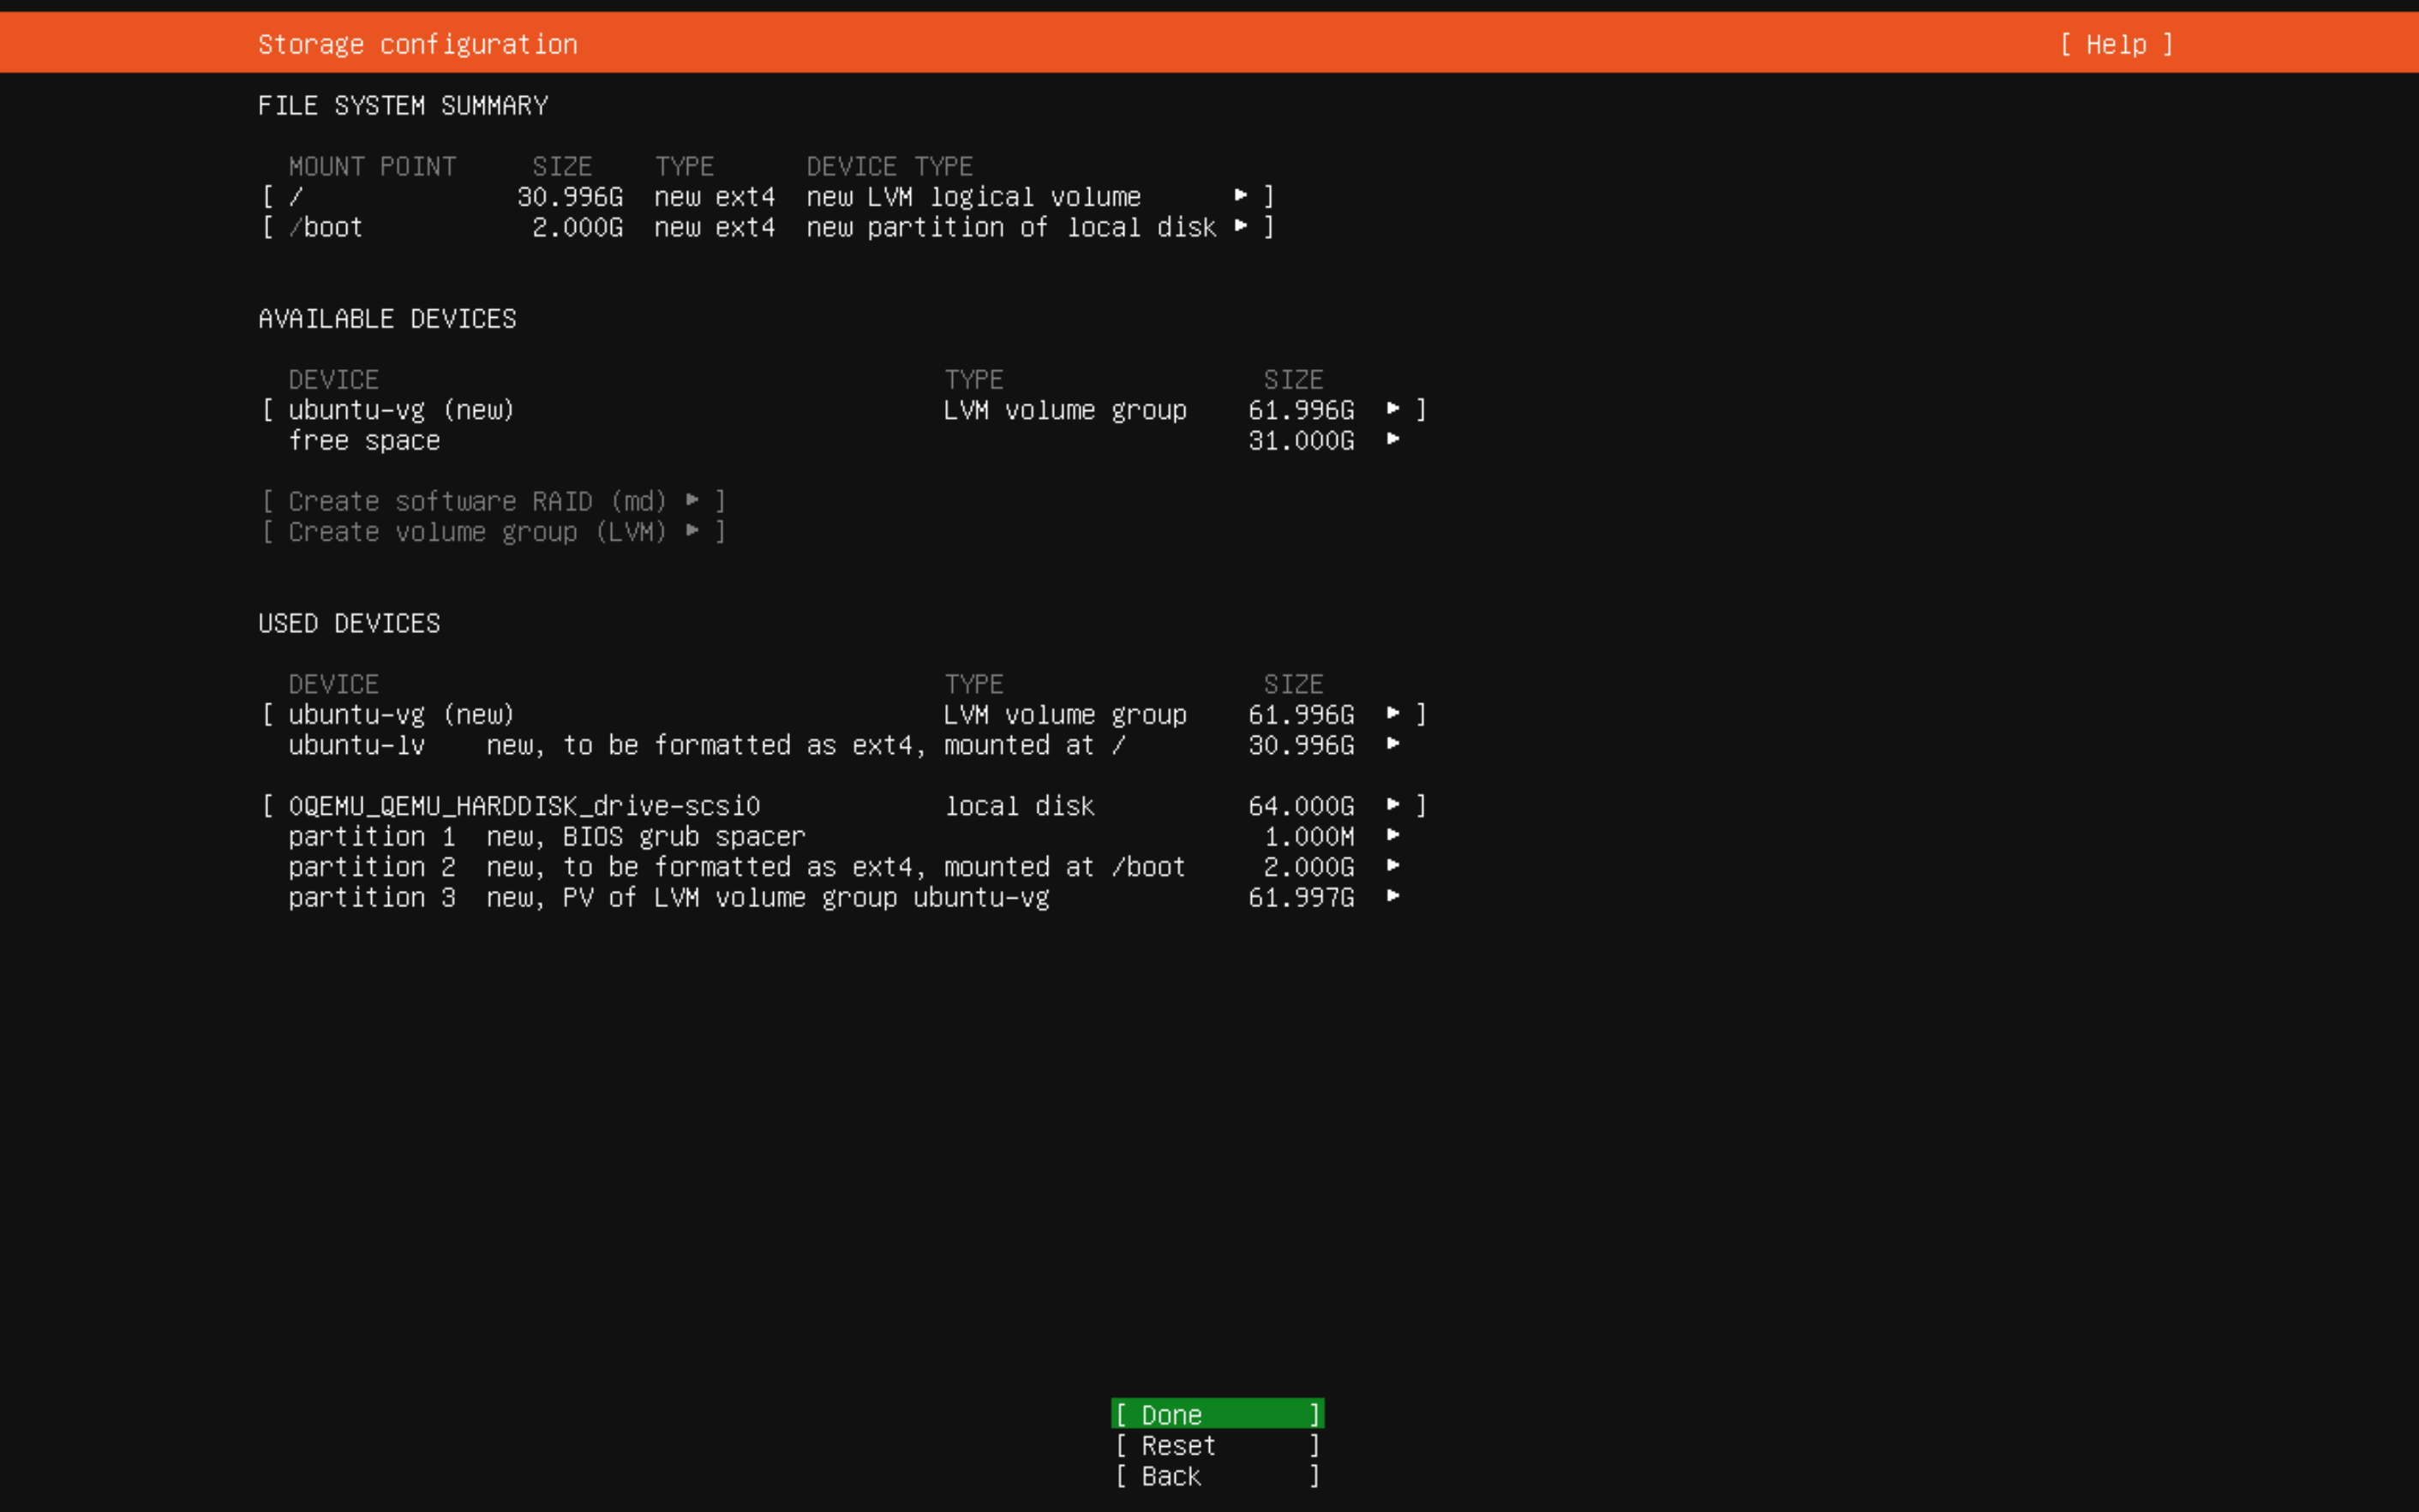Select ubuntu-lv logical volume entry
The height and width of the screenshot is (1512, 2419).
(356, 745)
